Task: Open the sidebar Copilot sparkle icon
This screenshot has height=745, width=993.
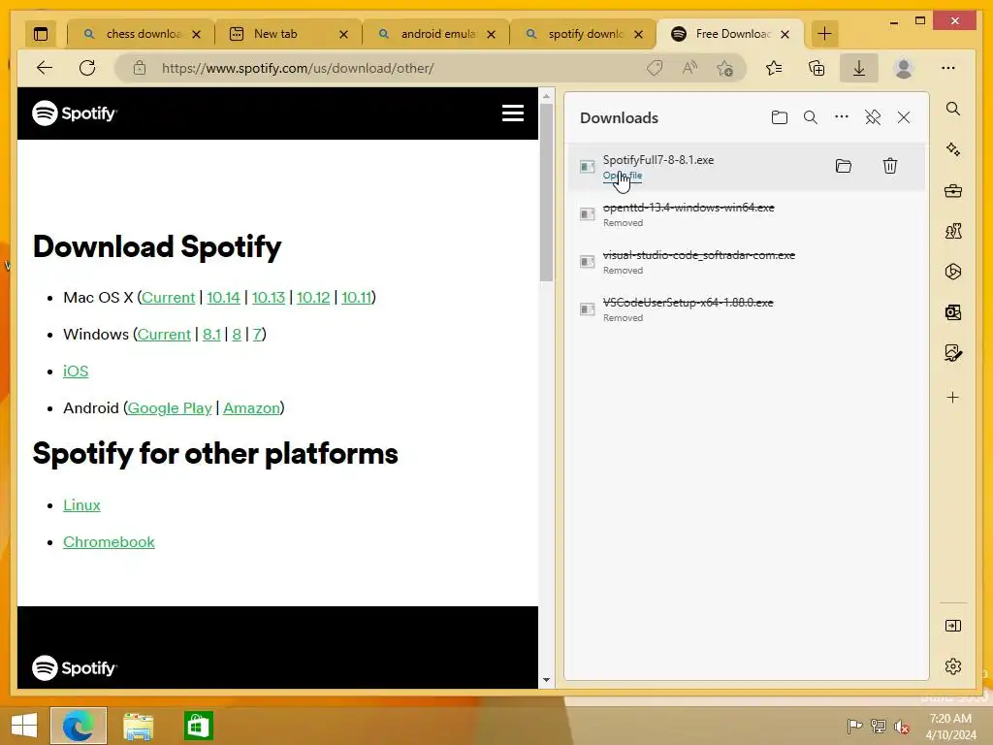Action: click(x=952, y=149)
